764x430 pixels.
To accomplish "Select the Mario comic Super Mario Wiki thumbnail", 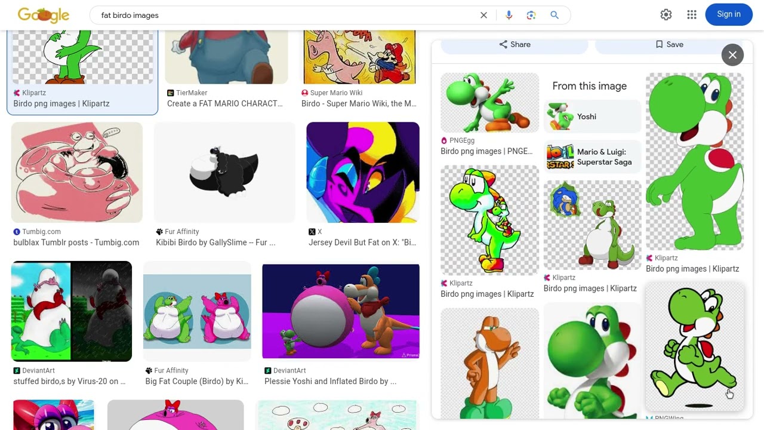I will pos(359,57).
